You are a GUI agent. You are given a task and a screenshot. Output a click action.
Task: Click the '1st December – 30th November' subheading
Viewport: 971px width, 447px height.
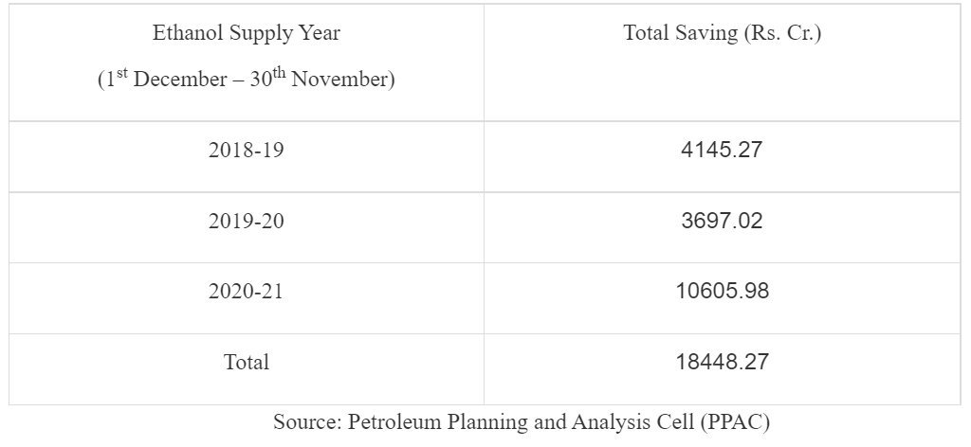[x=247, y=79]
